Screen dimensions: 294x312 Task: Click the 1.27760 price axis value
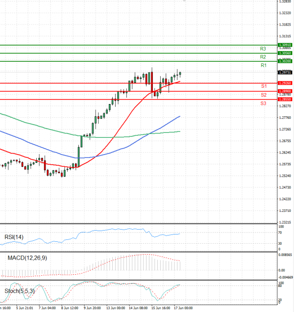point(285,118)
